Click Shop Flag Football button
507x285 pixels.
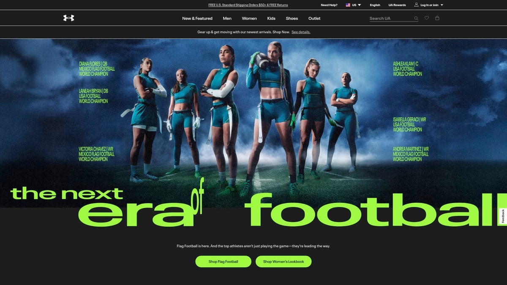tap(223, 261)
